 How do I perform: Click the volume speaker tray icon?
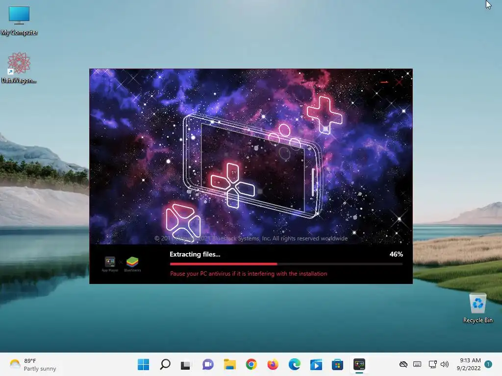click(x=444, y=364)
